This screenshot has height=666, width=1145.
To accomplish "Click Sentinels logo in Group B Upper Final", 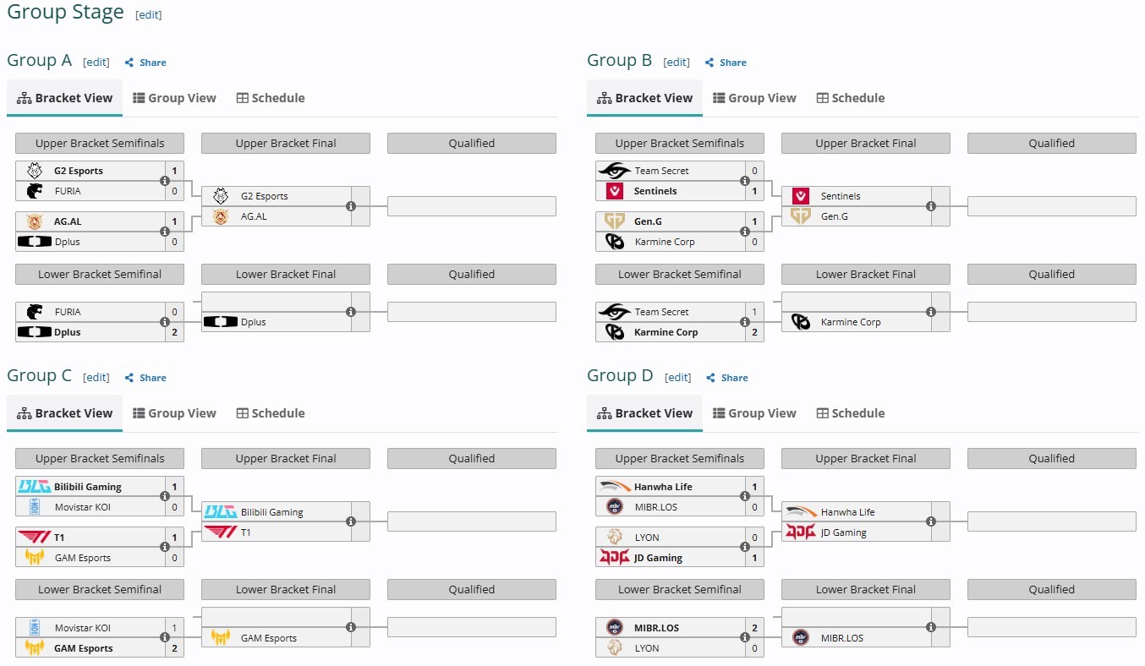I will coord(801,196).
